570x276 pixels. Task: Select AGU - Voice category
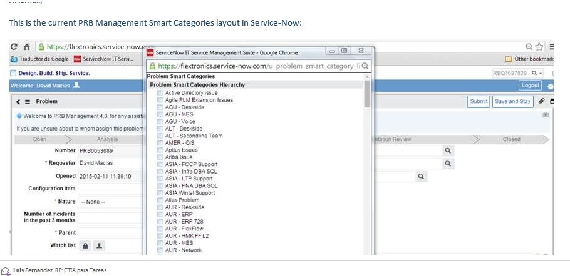(x=180, y=121)
